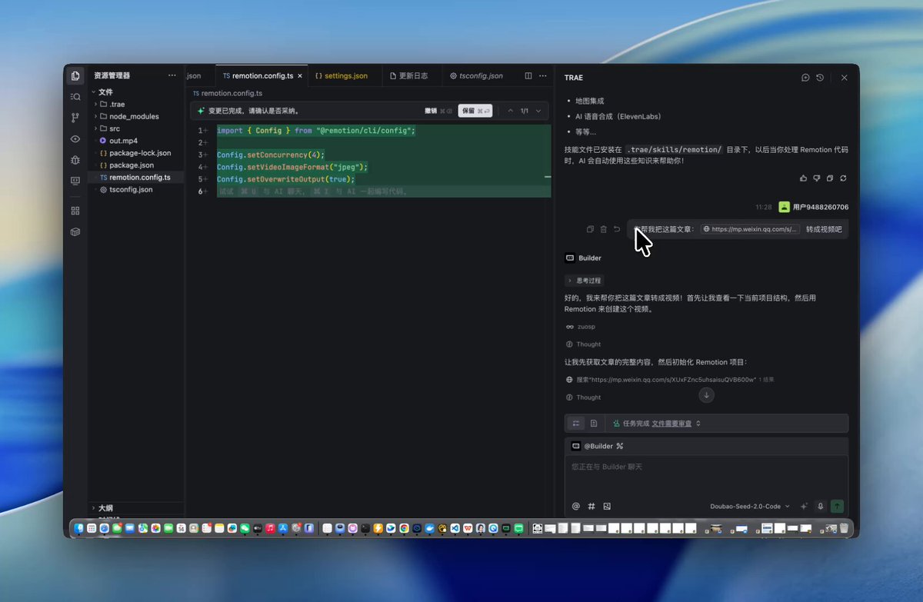This screenshot has height=602, width=923.
Task: Click the green send arrow button
Action: pos(838,506)
